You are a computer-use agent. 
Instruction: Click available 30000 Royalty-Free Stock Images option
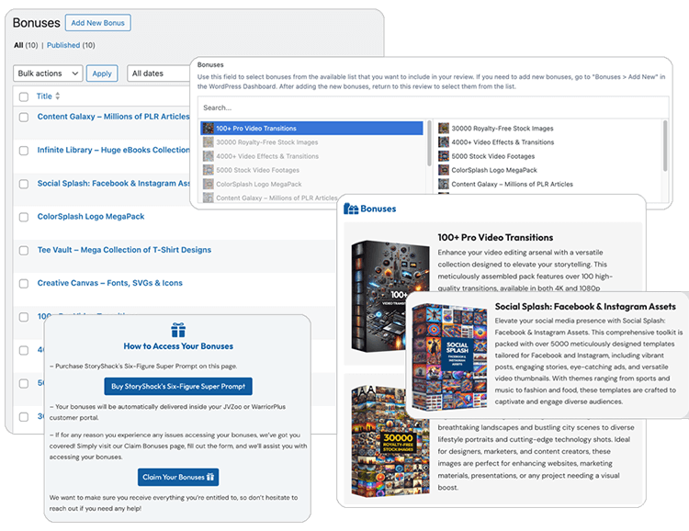click(x=266, y=142)
